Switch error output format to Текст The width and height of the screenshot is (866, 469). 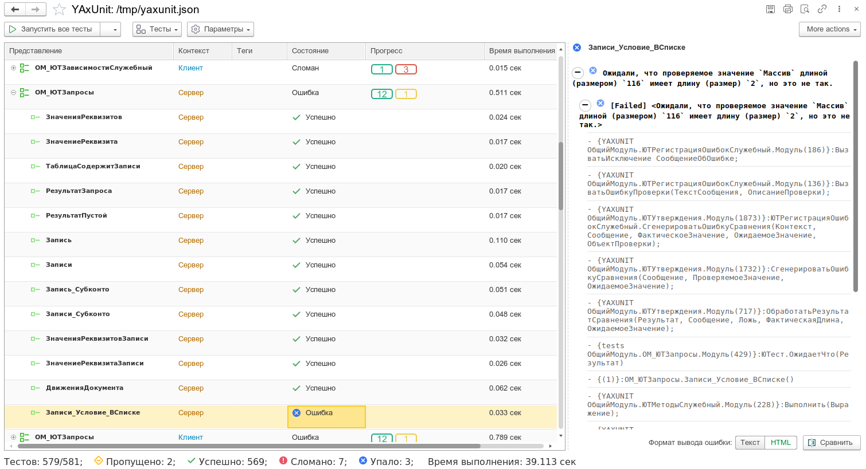pyautogui.click(x=750, y=443)
